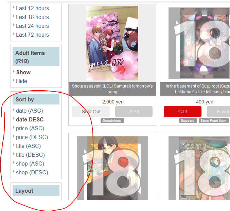
Task: Sort results by price (ASC)
Action: click(30, 129)
